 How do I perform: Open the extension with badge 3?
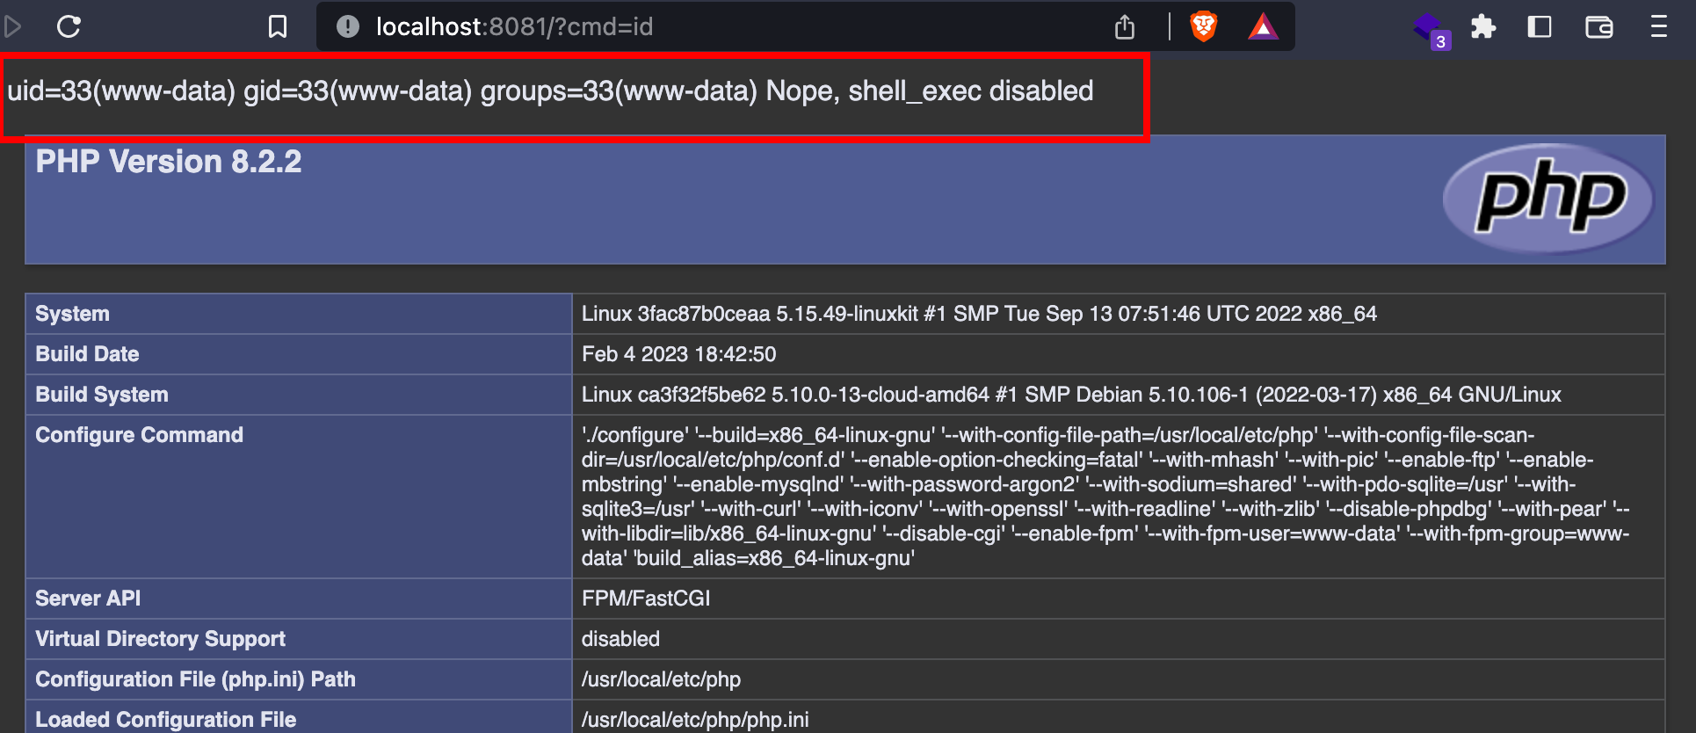pyautogui.click(x=1431, y=30)
